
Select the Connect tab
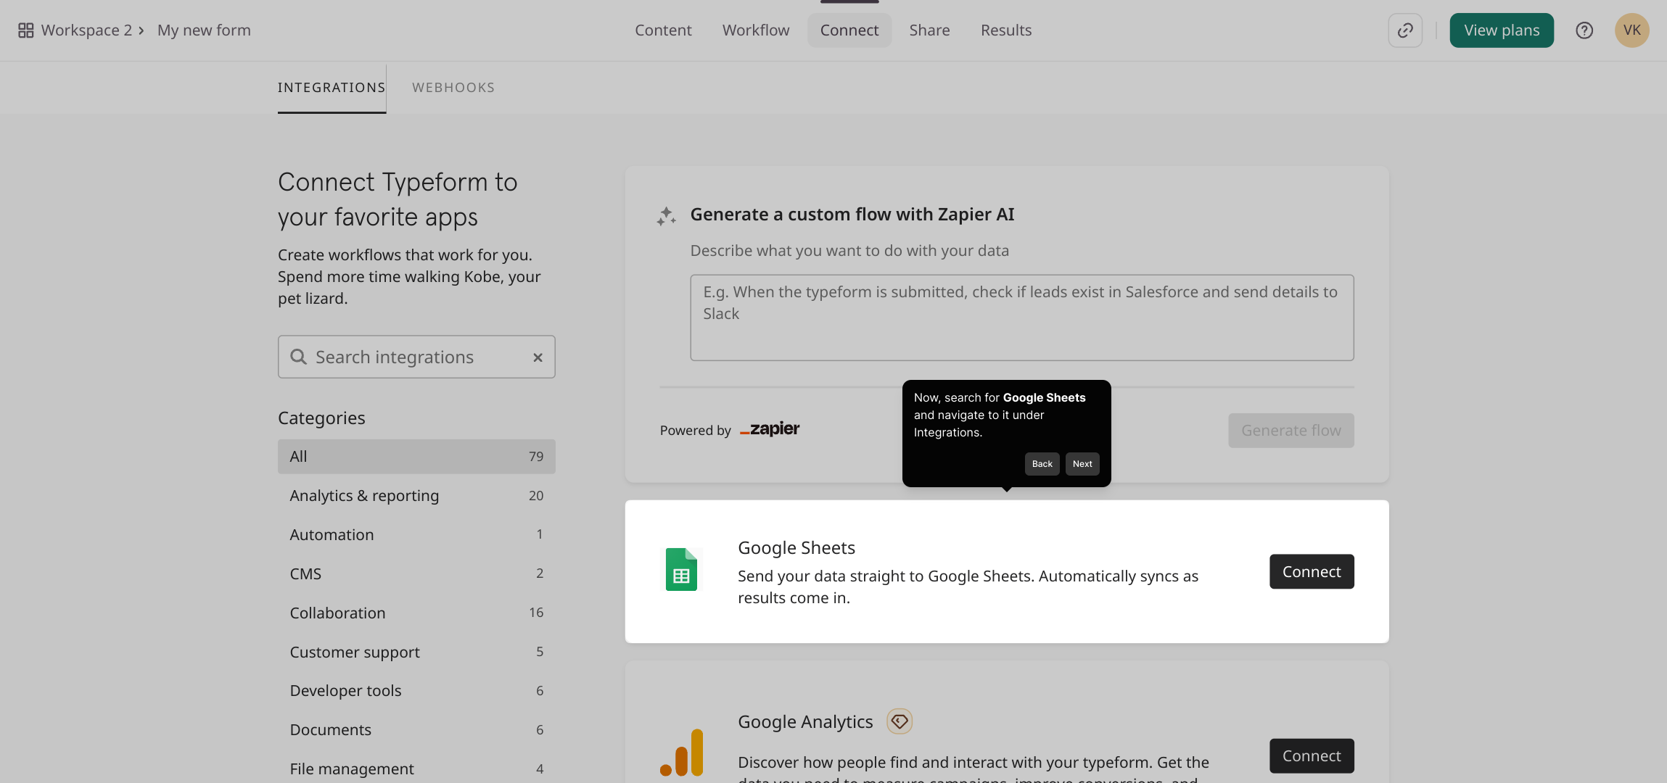[x=849, y=30]
